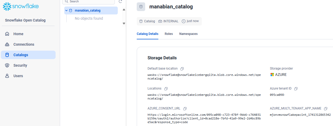
Task: Copy the Azure tenant ID
Action: [x=296, y=89]
